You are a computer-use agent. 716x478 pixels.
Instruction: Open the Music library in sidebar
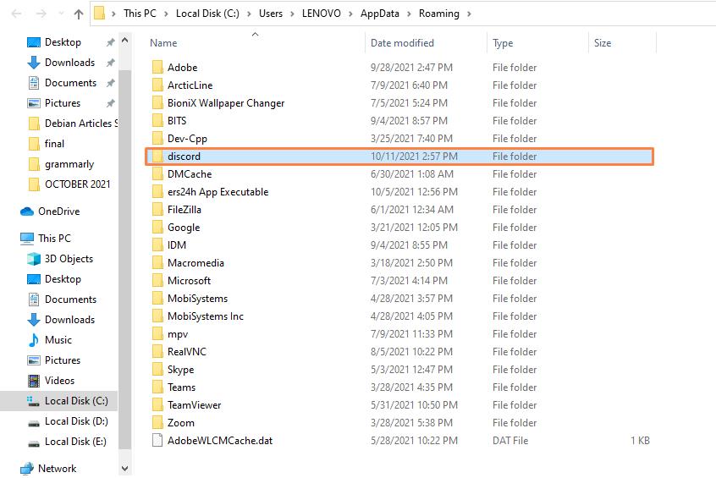[58, 340]
